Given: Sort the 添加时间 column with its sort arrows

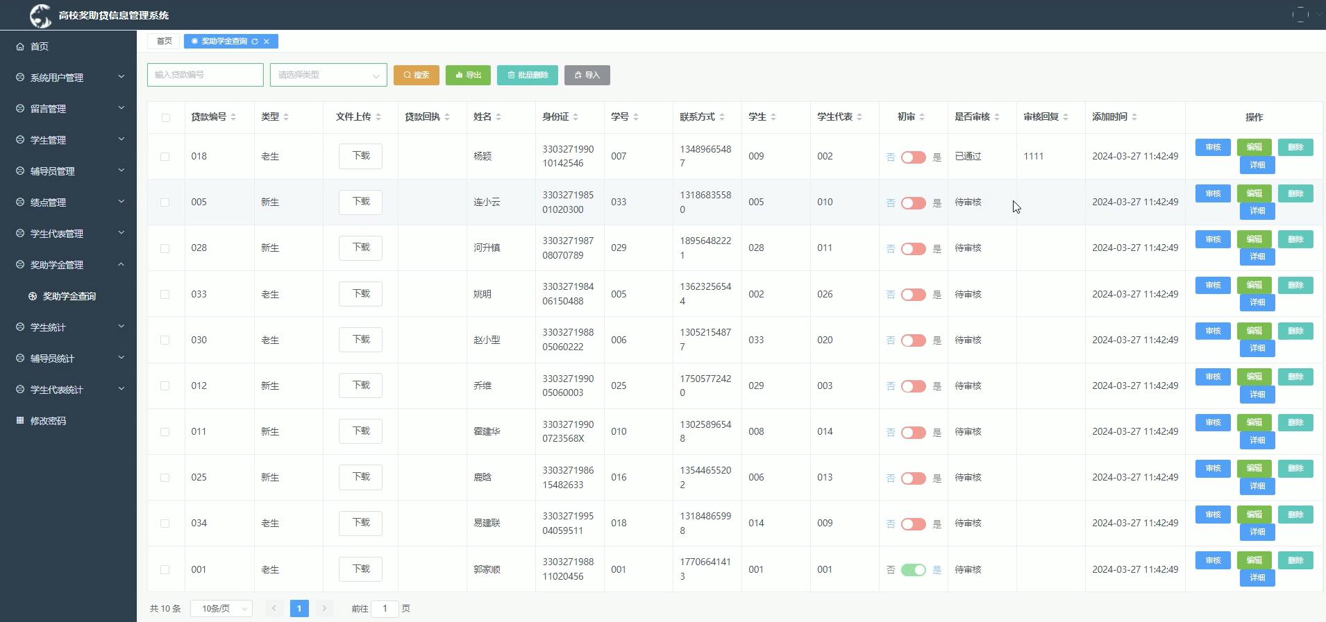Looking at the screenshot, I should click(x=1134, y=117).
